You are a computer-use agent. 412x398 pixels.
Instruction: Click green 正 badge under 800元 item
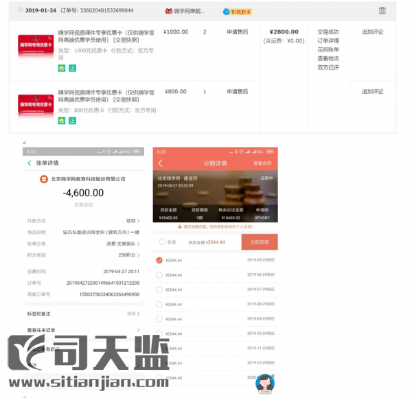pyautogui.click(x=72, y=121)
